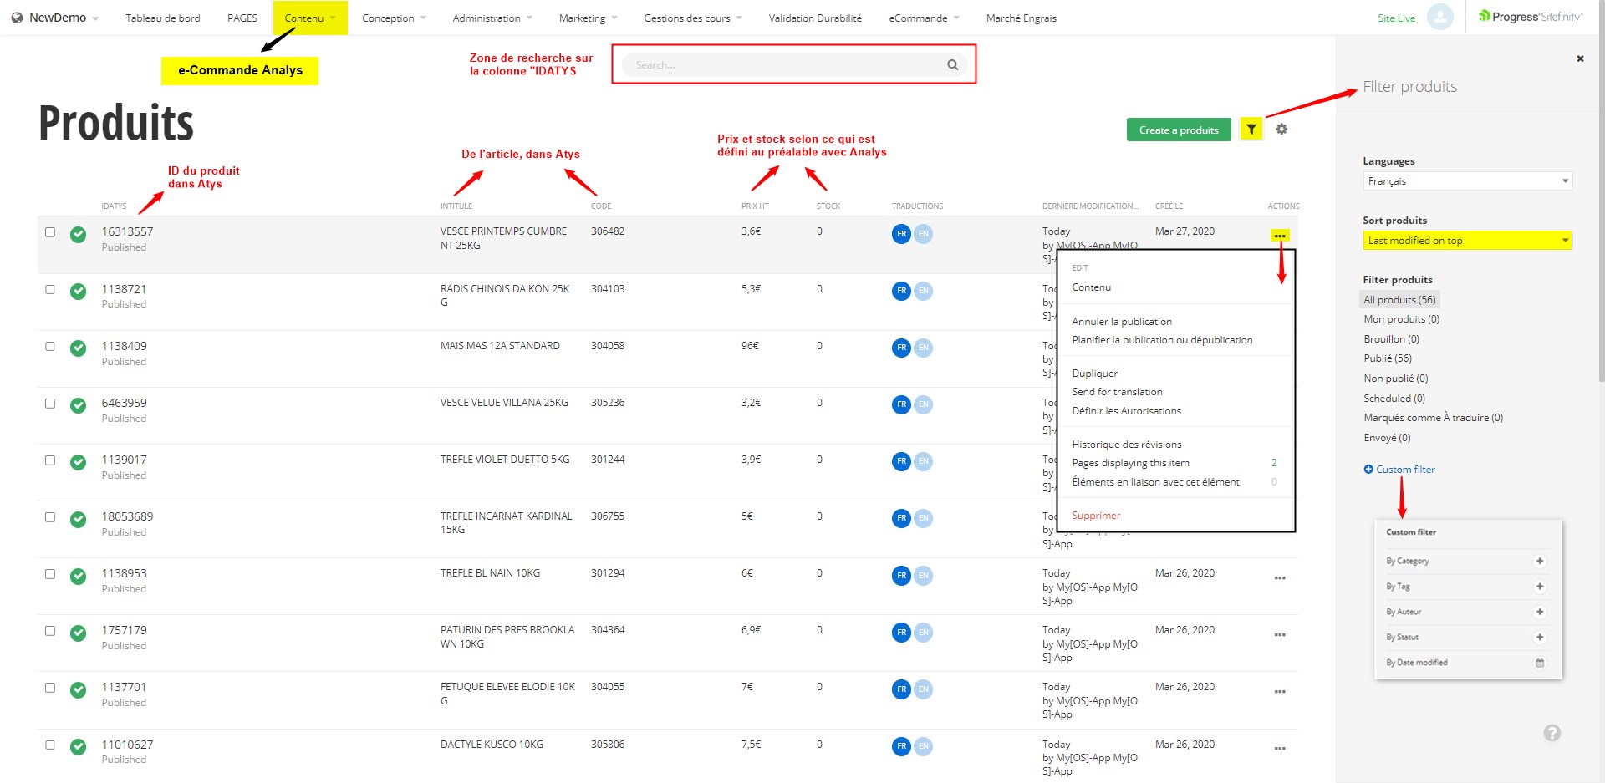
Task: Open the yellow filter produits funnel icon
Action: point(1251,129)
